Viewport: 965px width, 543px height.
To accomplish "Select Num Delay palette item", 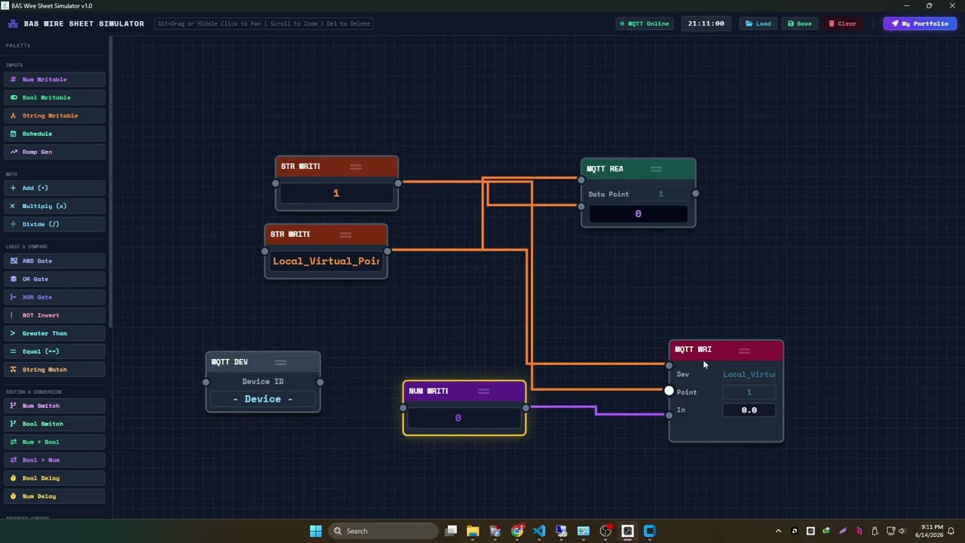I will pyautogui.click(x=54, y=496).
